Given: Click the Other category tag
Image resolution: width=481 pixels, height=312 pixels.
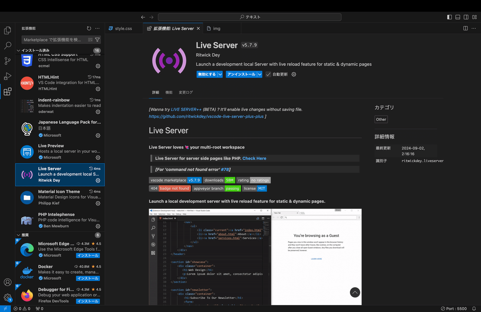Looking at the screenshot, I should pyautogui.click(x=381, y=119).
